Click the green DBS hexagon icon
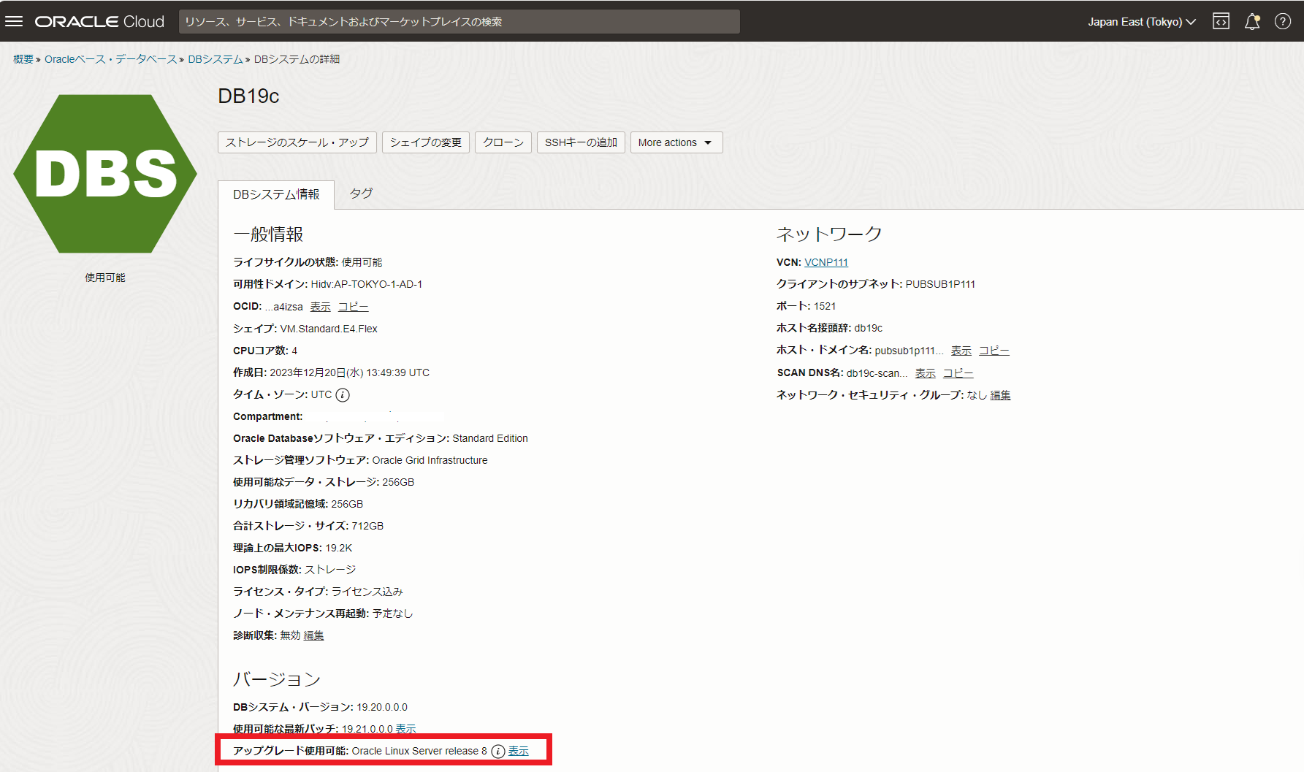The height and width of the screenshot is (772, 1304). pos(105,174)
